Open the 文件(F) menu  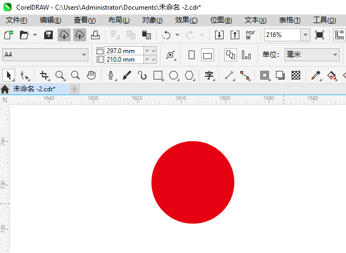[16, 20]
